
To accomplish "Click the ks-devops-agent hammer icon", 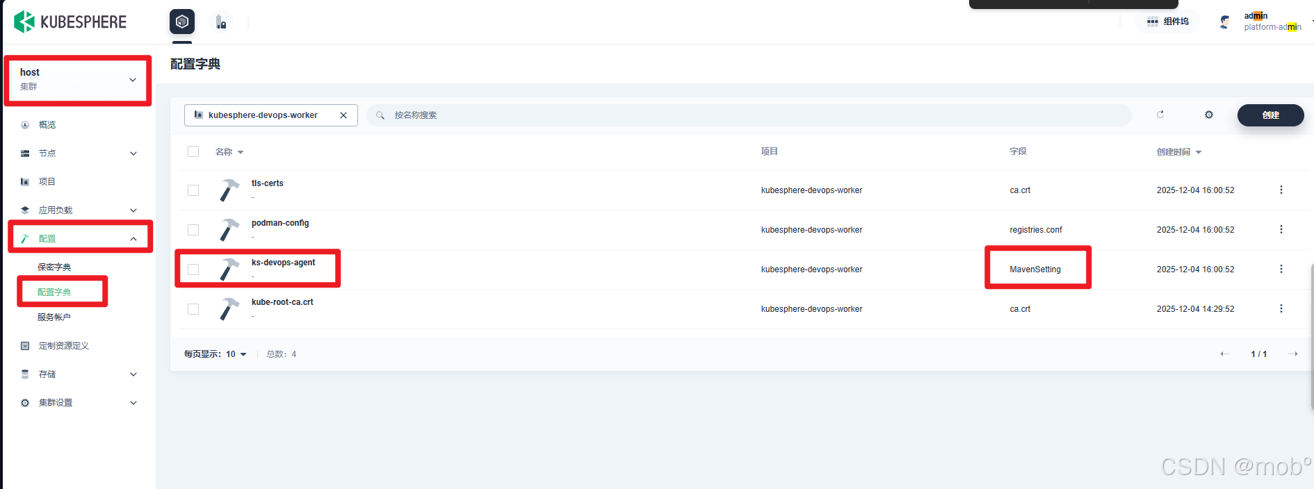I will pyautogui.click(x=229, y=270).
